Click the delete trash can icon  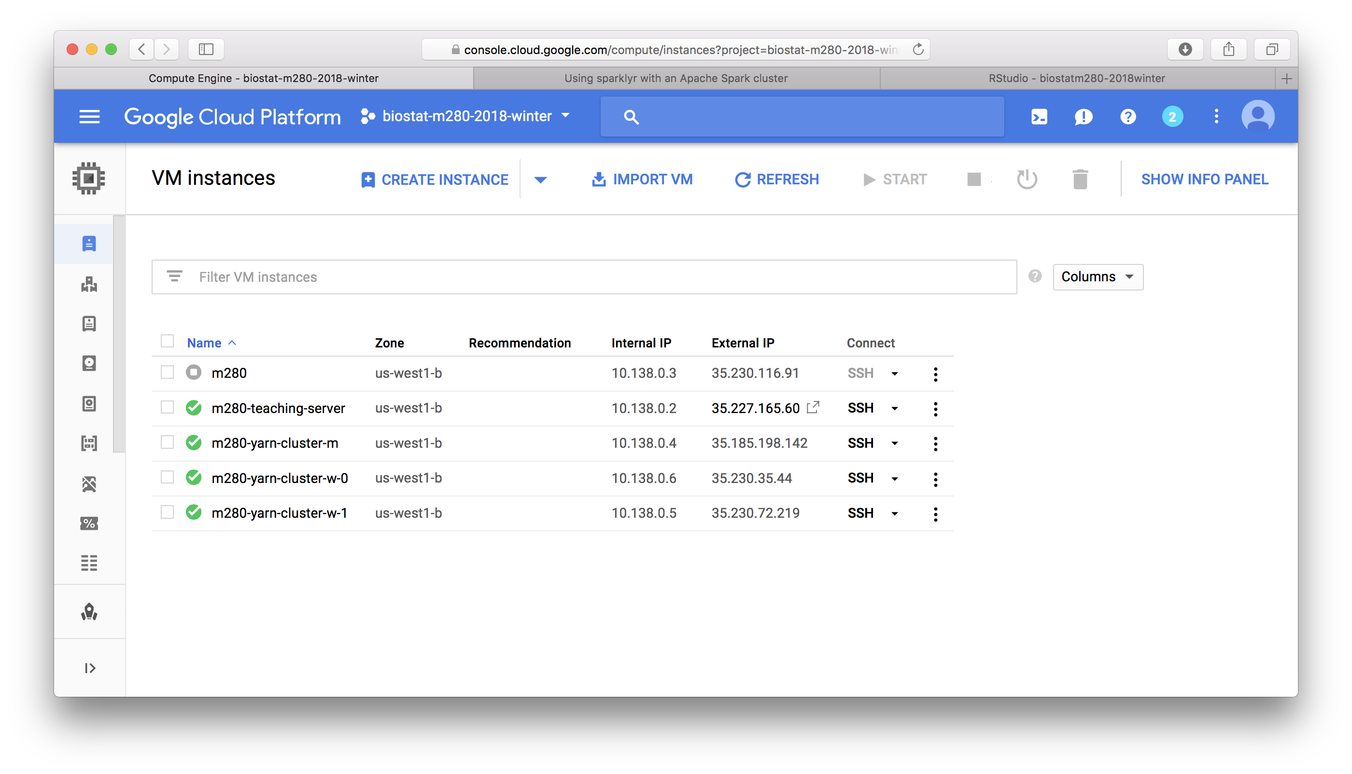tap(1080, 179)
